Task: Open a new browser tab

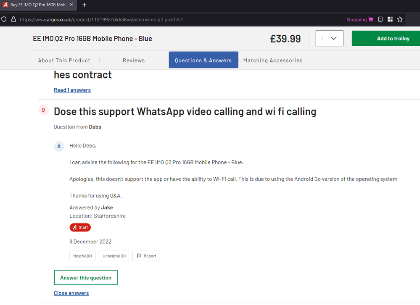Action: point(85,5)
